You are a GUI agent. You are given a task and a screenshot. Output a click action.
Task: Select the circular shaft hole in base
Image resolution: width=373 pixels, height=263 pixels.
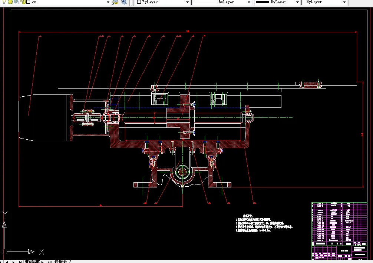(182, 172)
